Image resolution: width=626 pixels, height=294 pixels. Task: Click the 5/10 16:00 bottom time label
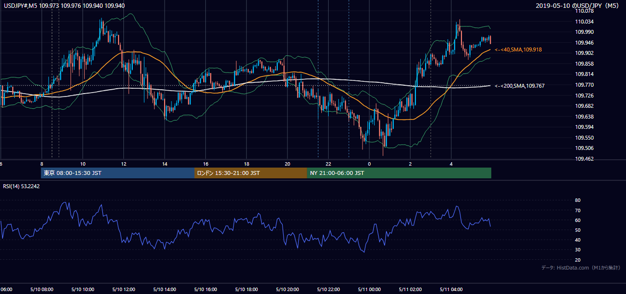[206, 290]
